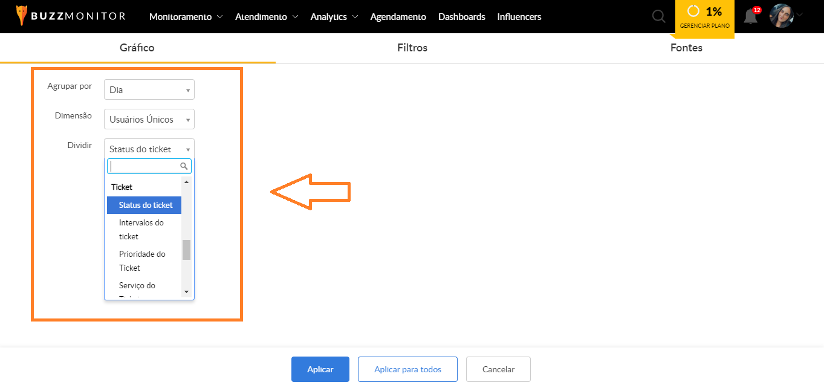Open the Analytics menu

pos(334,17)
